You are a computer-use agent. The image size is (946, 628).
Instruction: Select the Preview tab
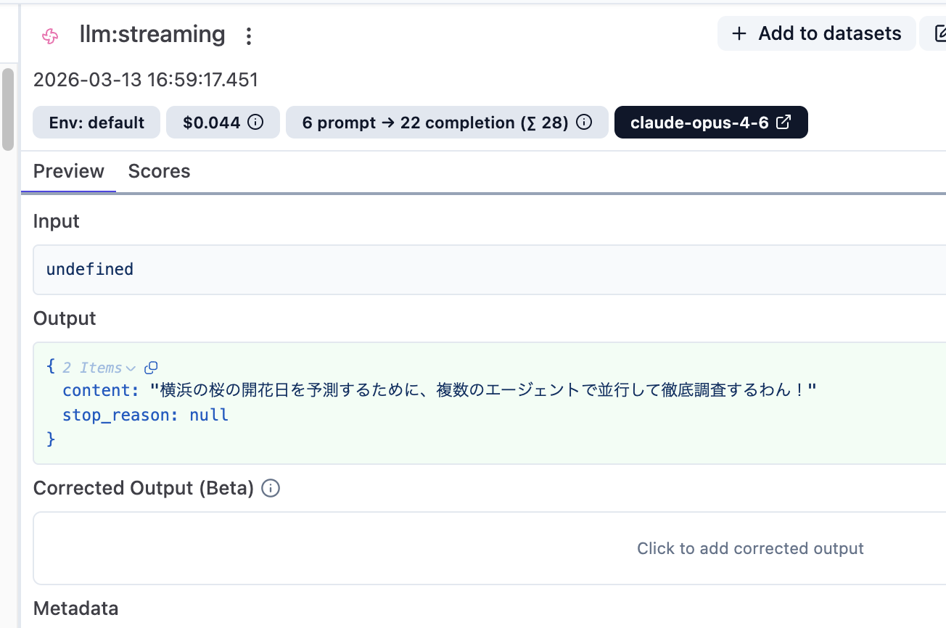tap(68, 171)
